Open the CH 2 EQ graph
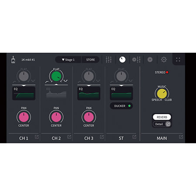 pyautogui.click(x=56, y=93)
